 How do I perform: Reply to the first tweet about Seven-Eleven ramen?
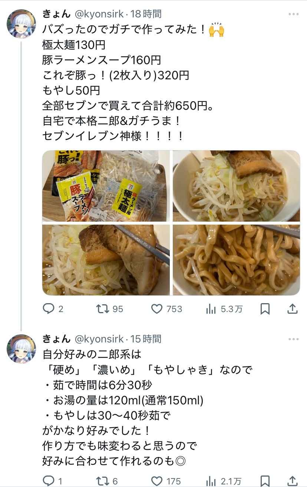(x=53, y=309)
